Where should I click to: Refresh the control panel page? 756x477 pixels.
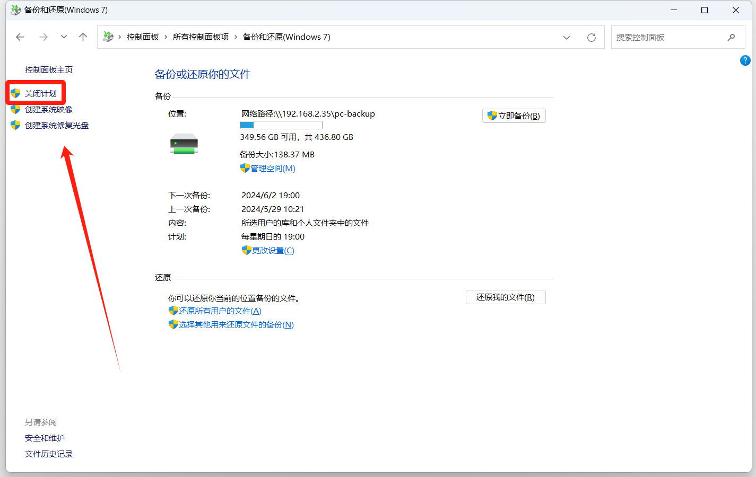(591, 38)
